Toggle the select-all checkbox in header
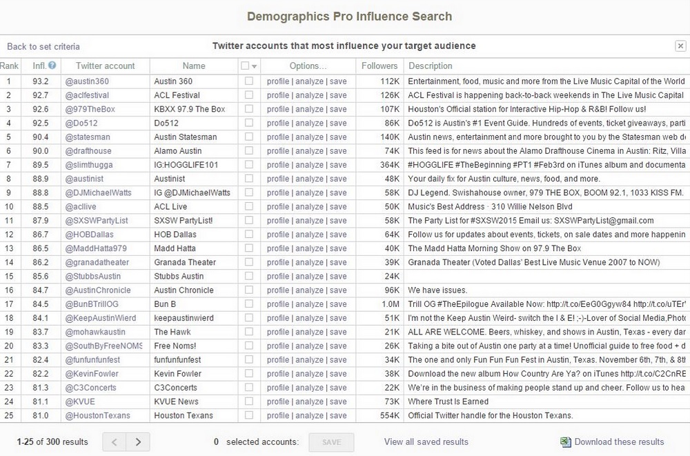The width and height of the screenshot is (690, 456). pyautogui.click(x=245, y=66)
